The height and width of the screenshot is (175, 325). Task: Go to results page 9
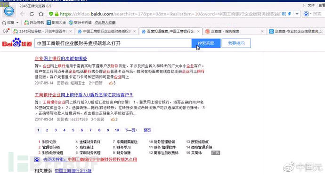point(108,130)
